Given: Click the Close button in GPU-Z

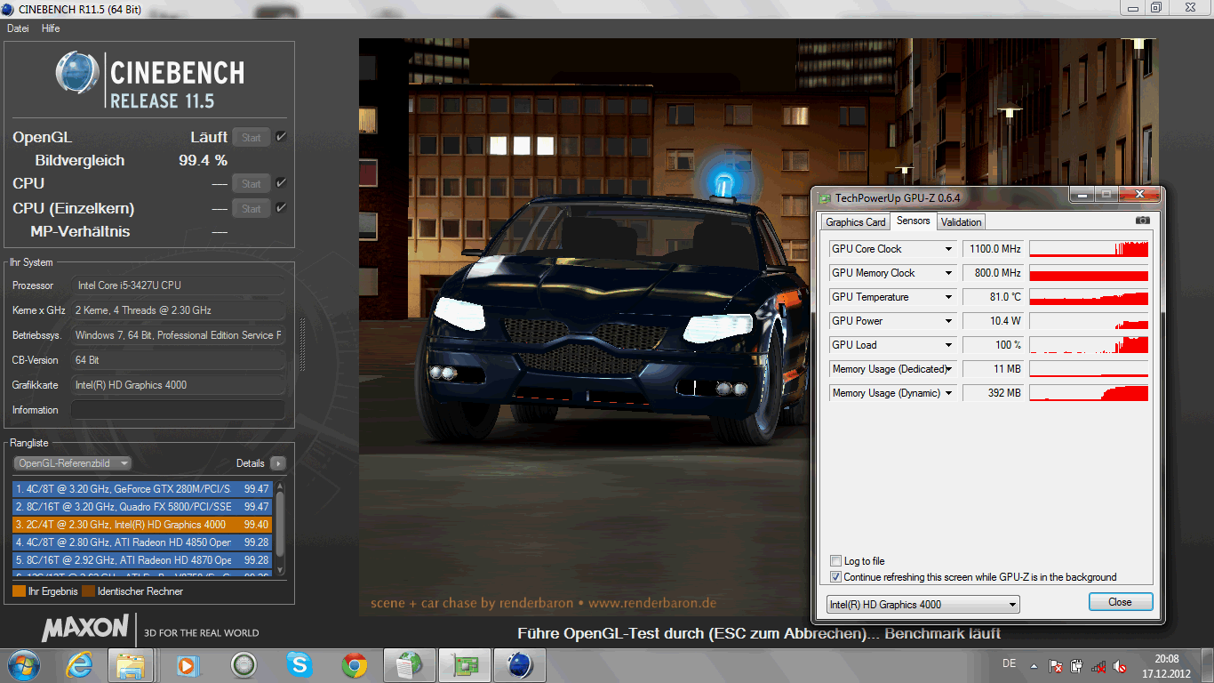Looking at the screenshot, I should (x=1121, y=602).
